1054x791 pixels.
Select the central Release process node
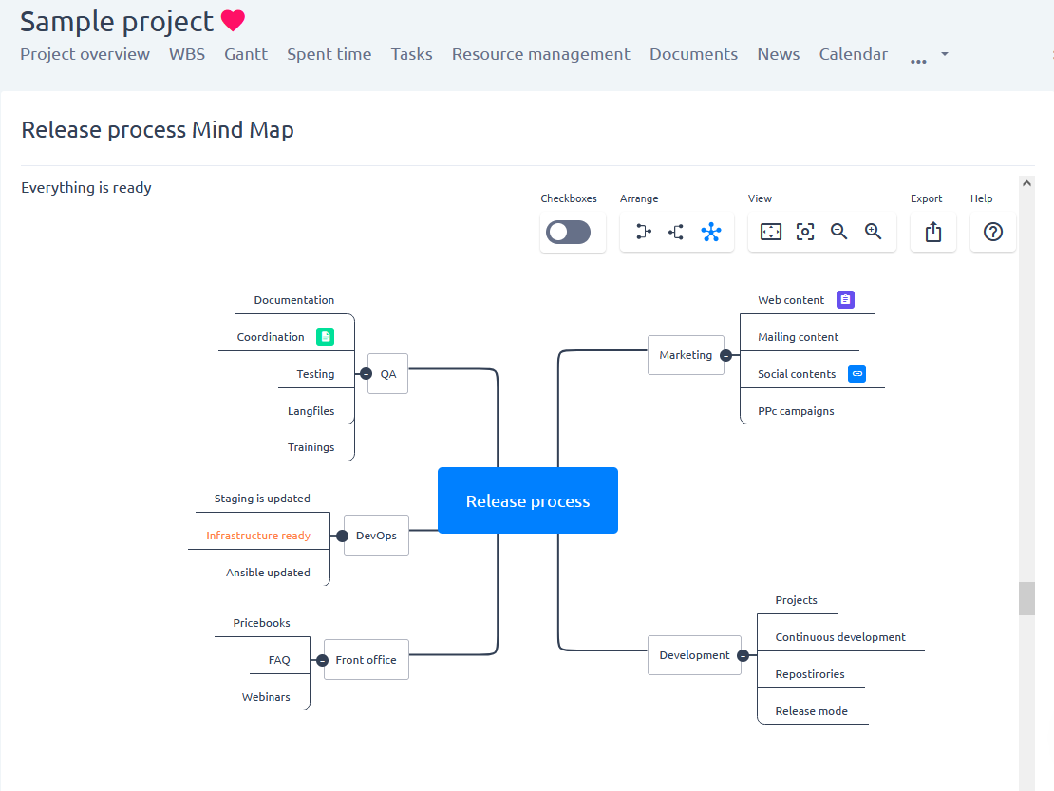tap(528, 500)
